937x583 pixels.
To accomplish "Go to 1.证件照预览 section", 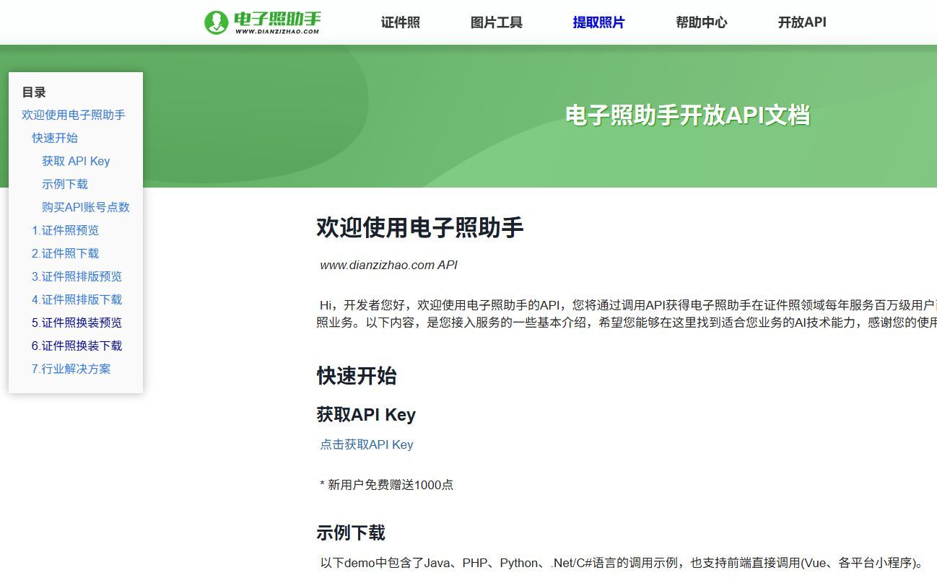I will [65, 230].
